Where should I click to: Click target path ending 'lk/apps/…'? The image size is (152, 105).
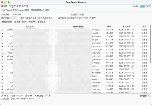pyautogui.click(x=97, y=30)
